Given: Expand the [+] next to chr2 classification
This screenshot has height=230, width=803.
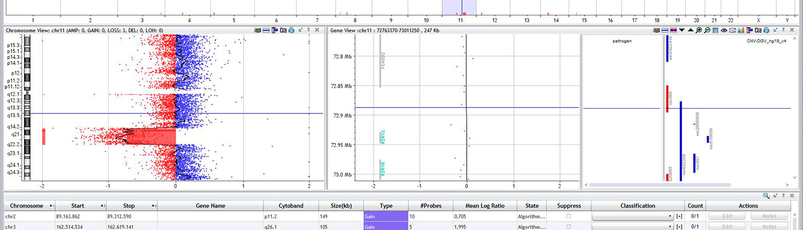Looking at the screenshot, I should coord(679,216).
